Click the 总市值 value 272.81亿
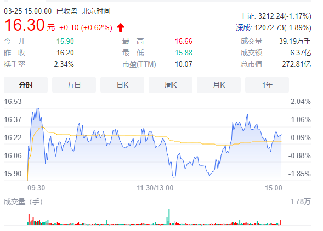 pos(296,65)
